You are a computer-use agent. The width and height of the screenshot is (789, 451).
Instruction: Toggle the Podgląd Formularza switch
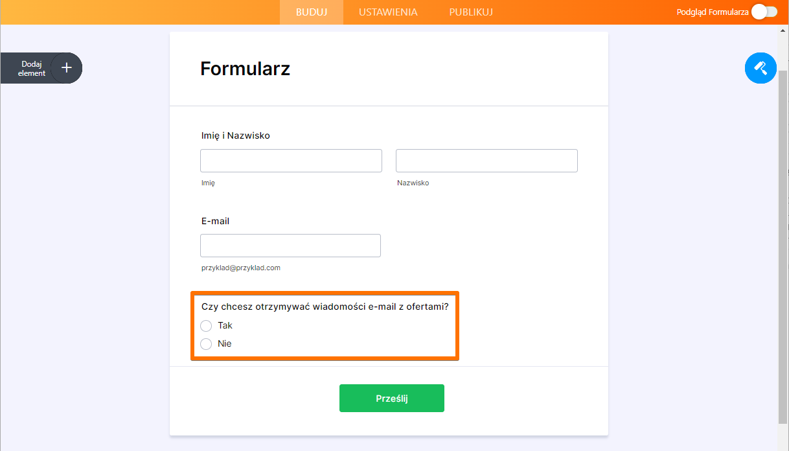coord(764,12)
